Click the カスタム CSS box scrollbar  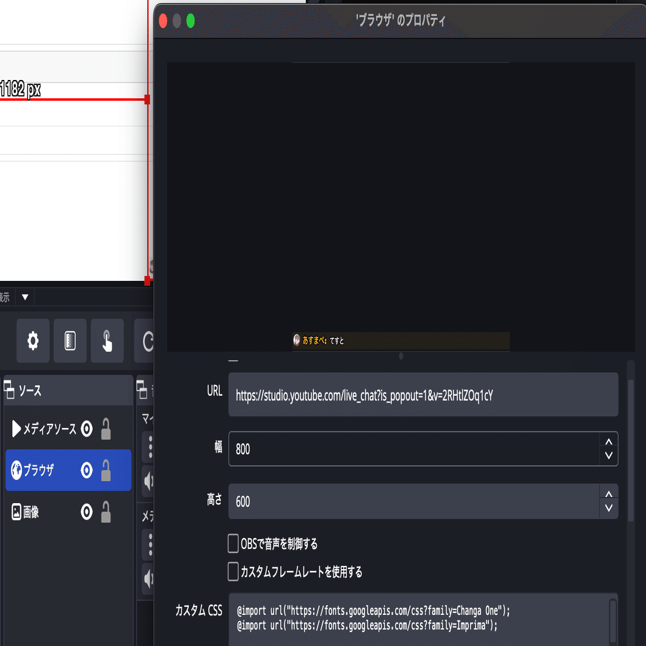[612, 621]
